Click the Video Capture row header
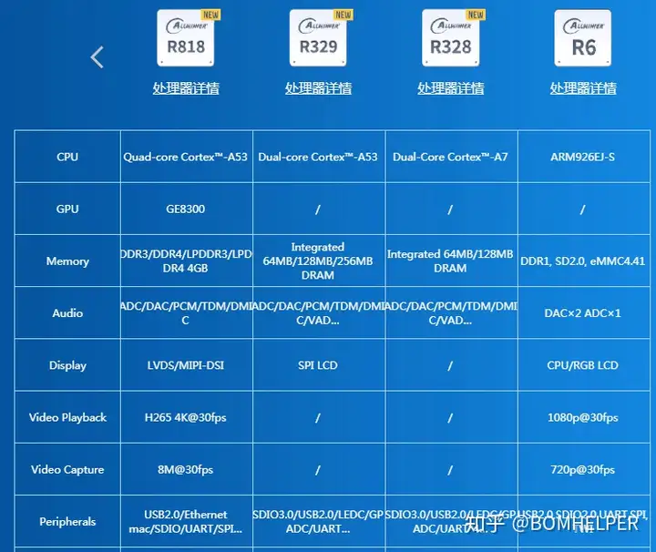Screen dimensions: 656x552 point(67,469)
